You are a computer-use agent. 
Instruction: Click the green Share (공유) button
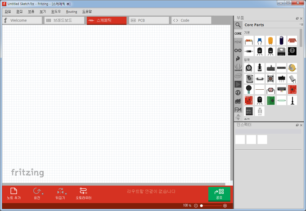pyautogui.click(x=219, y=194)
